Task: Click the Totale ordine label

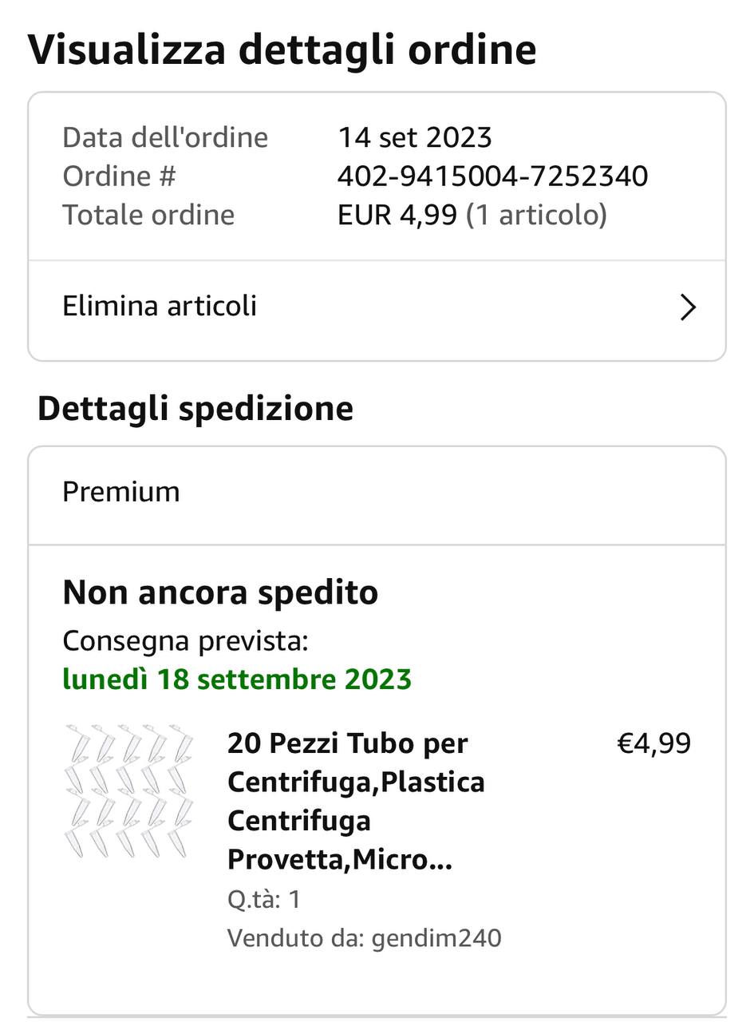Action: pos(148,215)
